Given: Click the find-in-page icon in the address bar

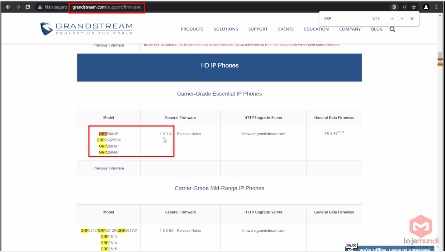Looking at the screenshot, I should tap(394, 7).
